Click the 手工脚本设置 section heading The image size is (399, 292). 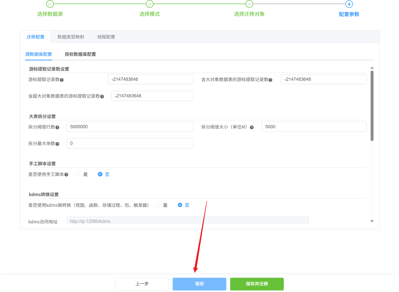(42, 163)
